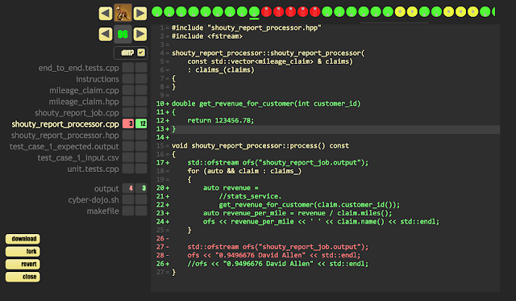Screen dimensions: 516x301
Task: Click added line 'return 123456.78;'
Action: [x=220, y=120]
